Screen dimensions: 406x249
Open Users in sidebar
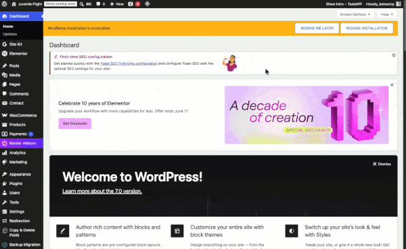[22, 193]
